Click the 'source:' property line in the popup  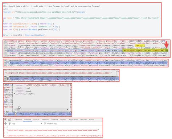(x=42, y=85)
